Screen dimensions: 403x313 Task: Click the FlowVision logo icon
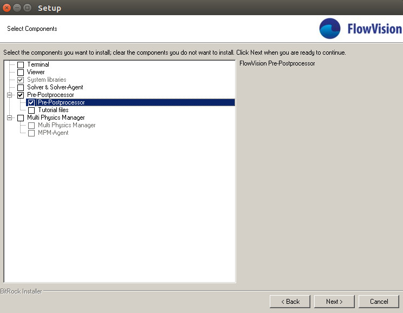click(x=330, y=29)
